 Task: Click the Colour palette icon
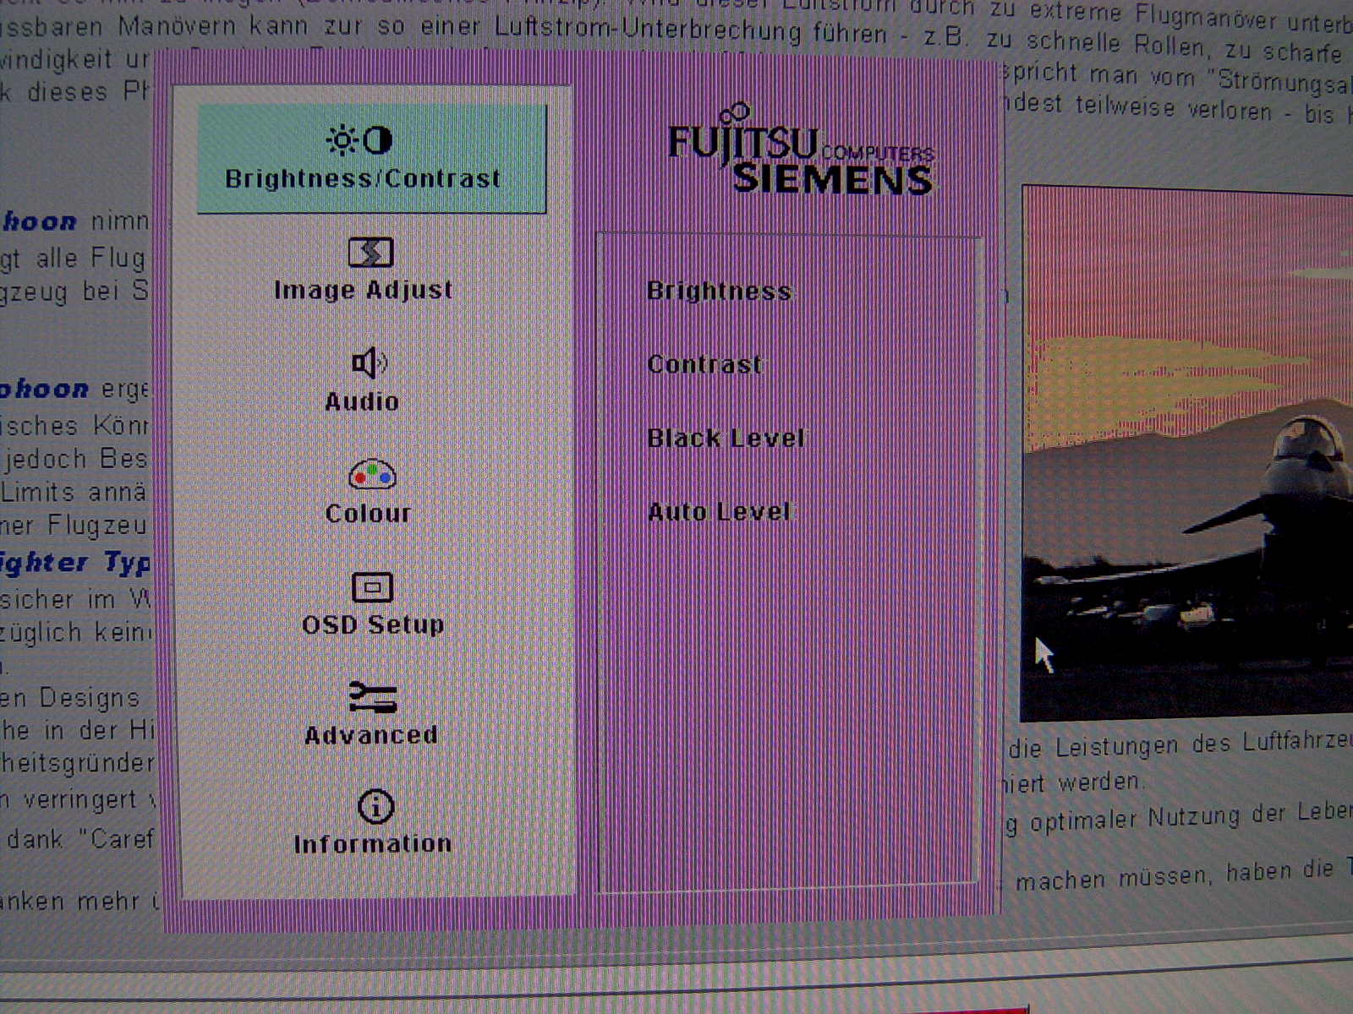372,475
